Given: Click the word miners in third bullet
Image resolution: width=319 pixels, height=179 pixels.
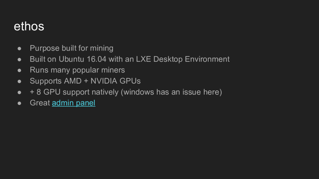Looking at the screenshot, I should [x=113, y=70].
